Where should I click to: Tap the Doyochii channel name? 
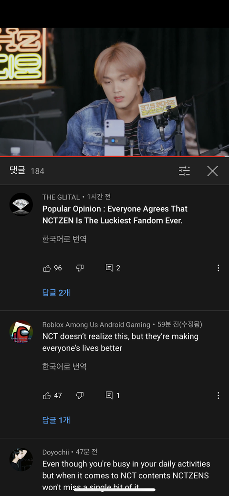tap(56, 452)
